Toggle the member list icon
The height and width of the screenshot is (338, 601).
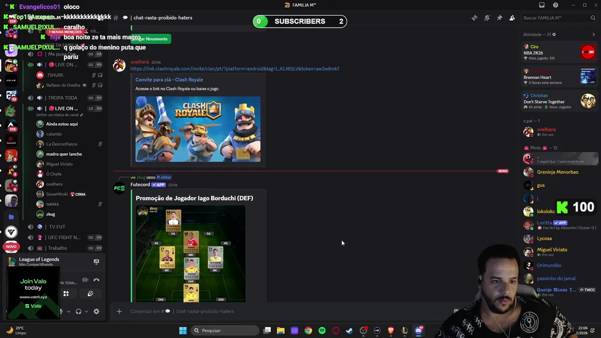pyautogui.click(x=512, y=18)
